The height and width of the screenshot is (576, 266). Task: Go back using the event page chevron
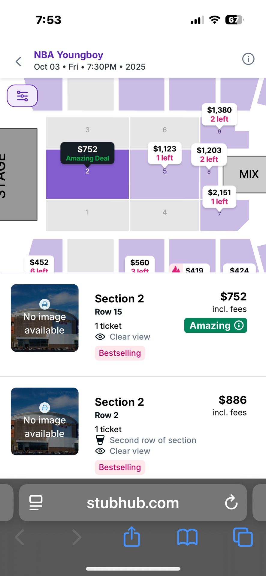[x=18, y=61]
